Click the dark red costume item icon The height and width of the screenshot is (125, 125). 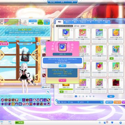(116, 83)
